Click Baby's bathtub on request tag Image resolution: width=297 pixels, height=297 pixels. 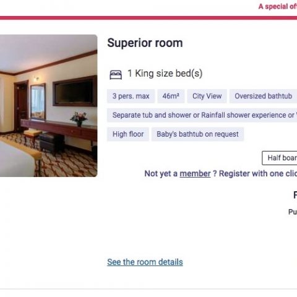[x=197, y=134]
